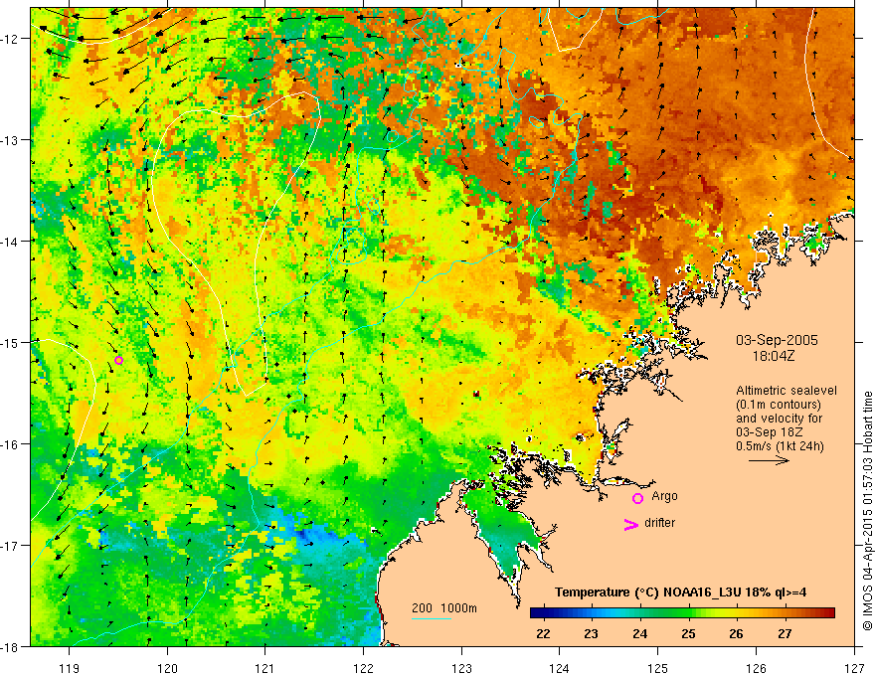
Task: Click the longitude axis label '126'
Action: [x=756, y=668]
